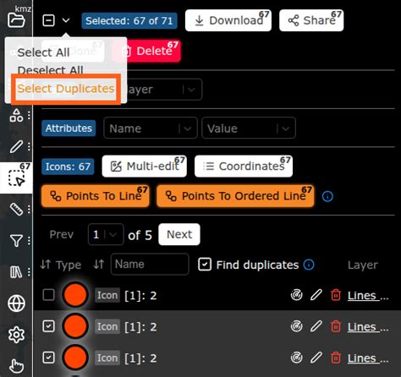Open the kmz file folder icon

click(x=16, y=20)
